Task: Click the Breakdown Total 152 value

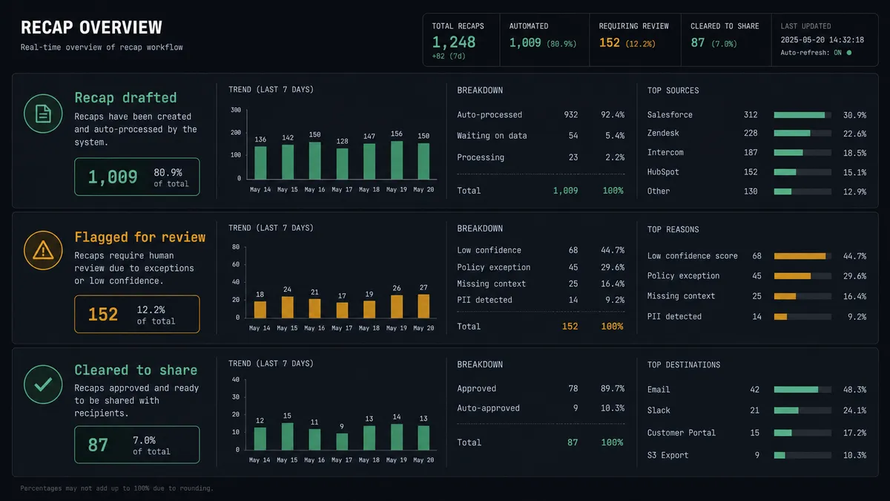Action: [x=570, y=327]
